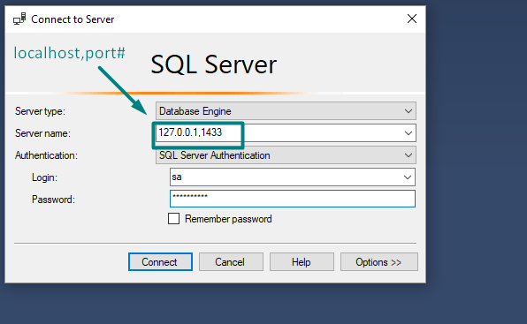This screenshot has width=527, height=324.
Task: Expand dialog with Options >> button
Action: 379,261
